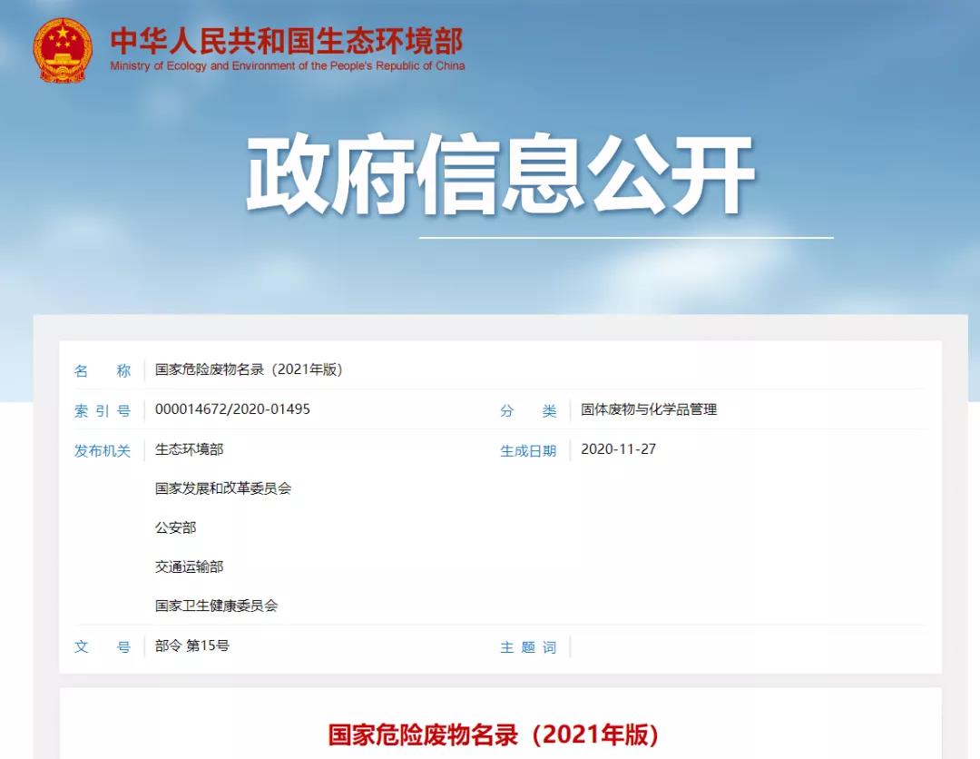Open the 中华人民共和国生态环境部 site title
Image resolution: width=980 pixels, height=759 pixels.
(287, 41)
